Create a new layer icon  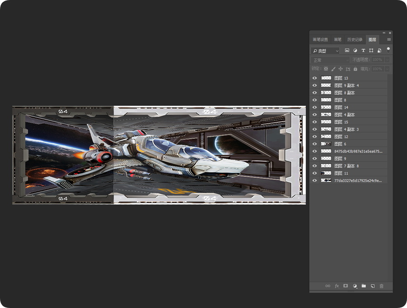[x=373, y=286]
